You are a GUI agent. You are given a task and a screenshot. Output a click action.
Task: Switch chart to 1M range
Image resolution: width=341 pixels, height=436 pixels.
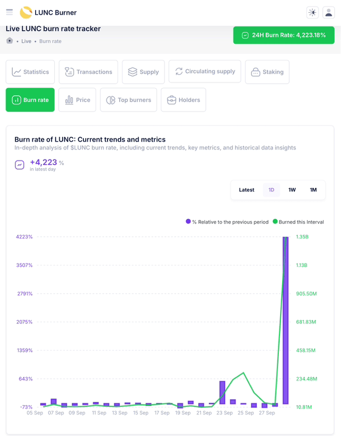[313, 190]
